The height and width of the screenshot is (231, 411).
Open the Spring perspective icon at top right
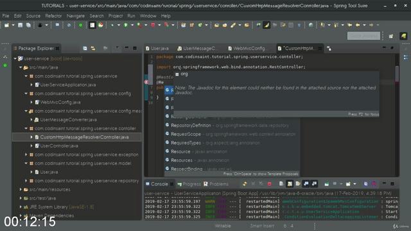tap(403, 36)
